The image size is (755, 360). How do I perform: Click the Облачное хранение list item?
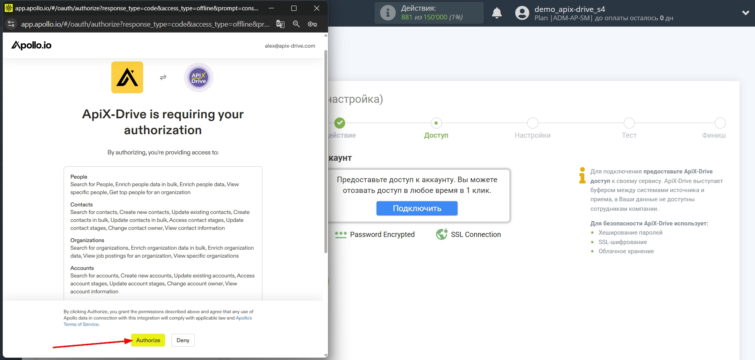[626, 251]
